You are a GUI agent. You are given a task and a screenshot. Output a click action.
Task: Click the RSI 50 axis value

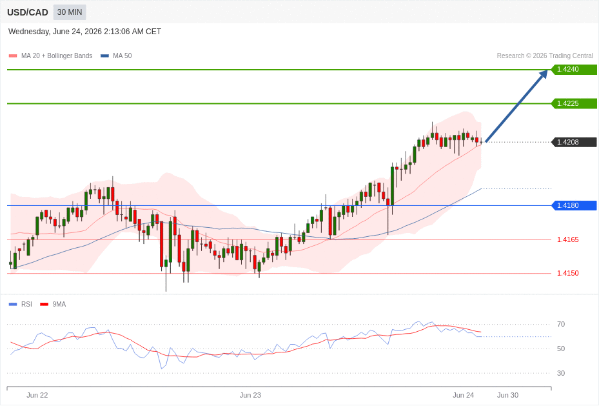click(561, 349)
